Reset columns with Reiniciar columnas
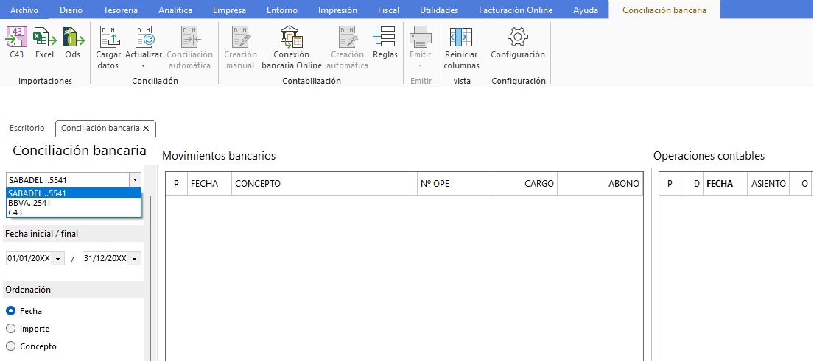 461,49
